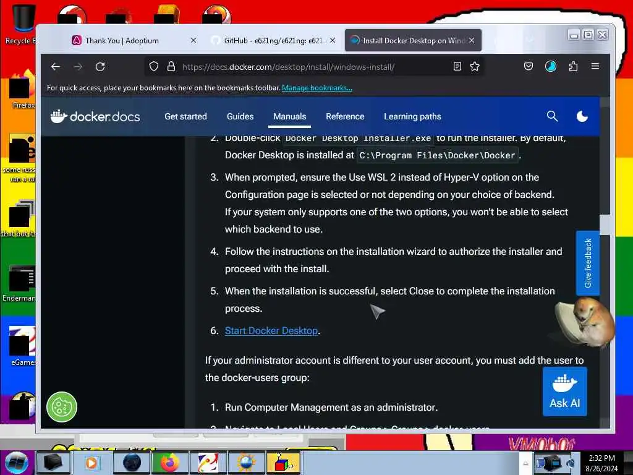Open the Windows Start orb
Screen dimensions: 633x475
pos(16,463)
